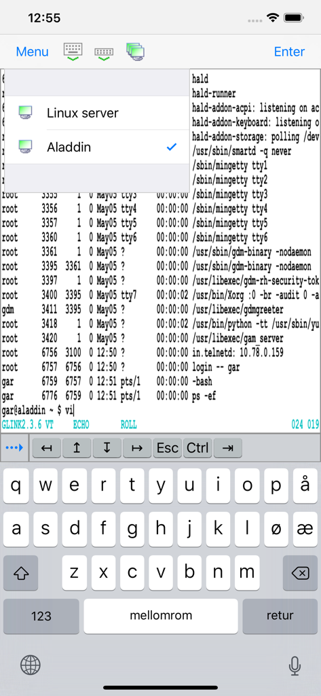Tap the 12:55 clock
This screenshot has width=321, height=696.
pyautogui.click(x=44, y=18)
